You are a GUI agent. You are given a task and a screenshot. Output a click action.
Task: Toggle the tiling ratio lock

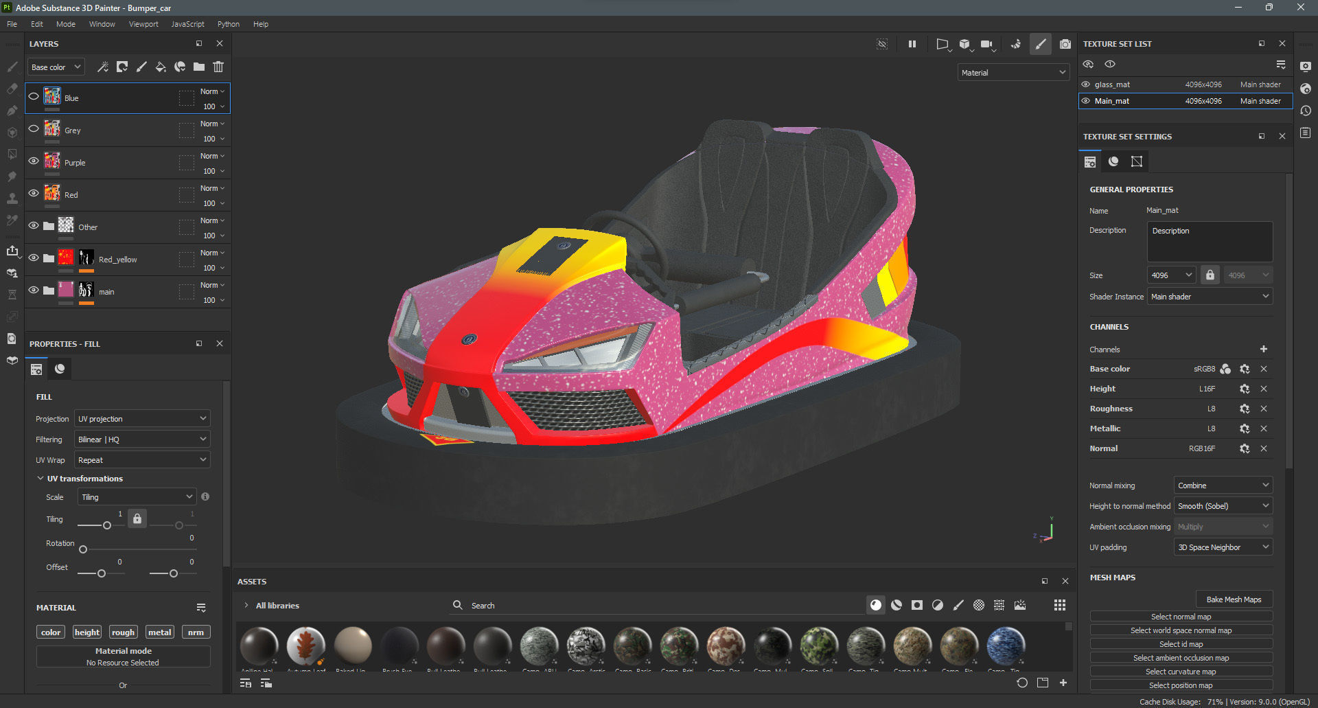click(x=137, y=518)
